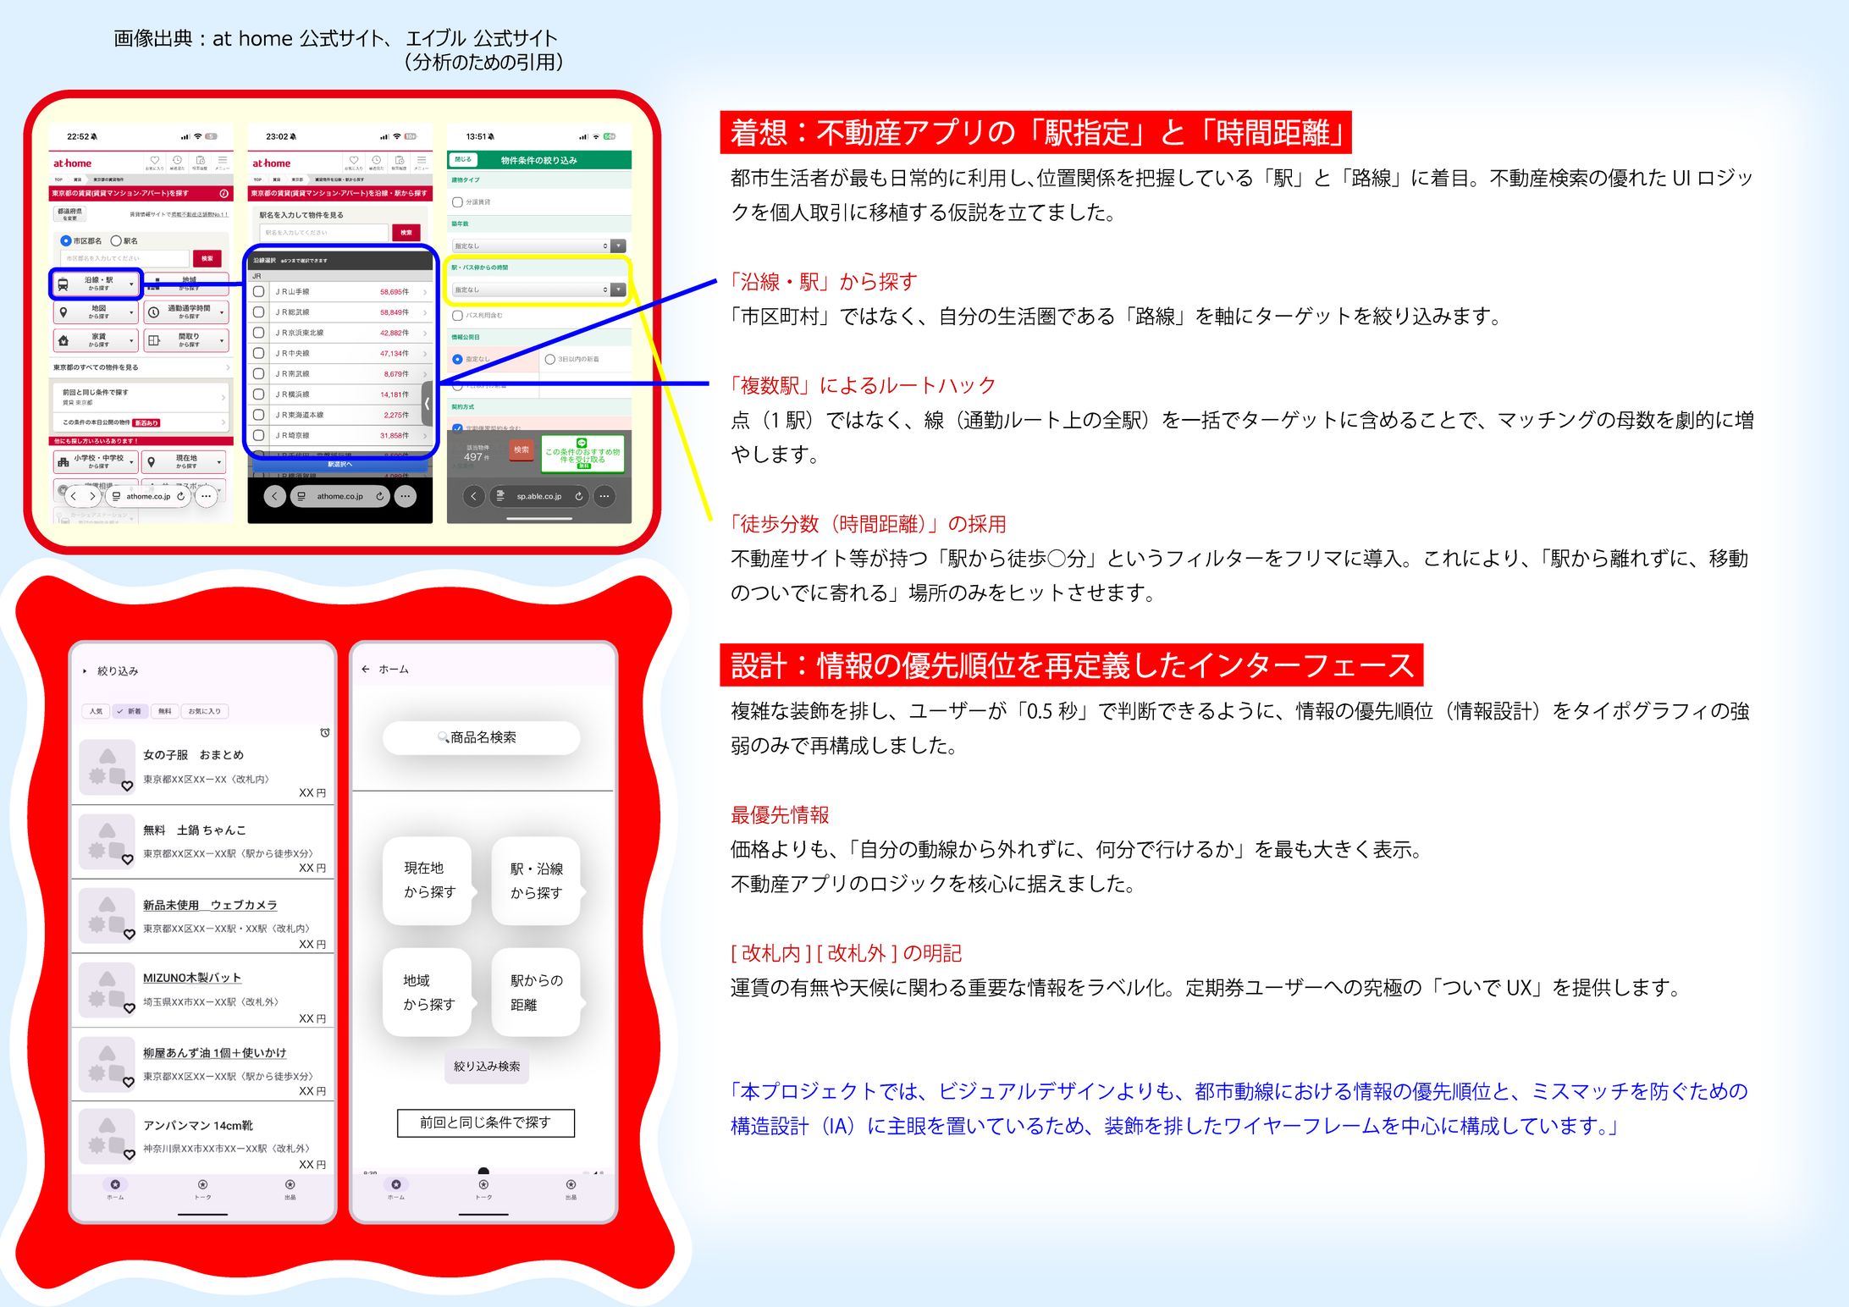Select the 3日以内の新着 radio option
The width and height of the screenshot is (1849, 1307).
(550, 360)
